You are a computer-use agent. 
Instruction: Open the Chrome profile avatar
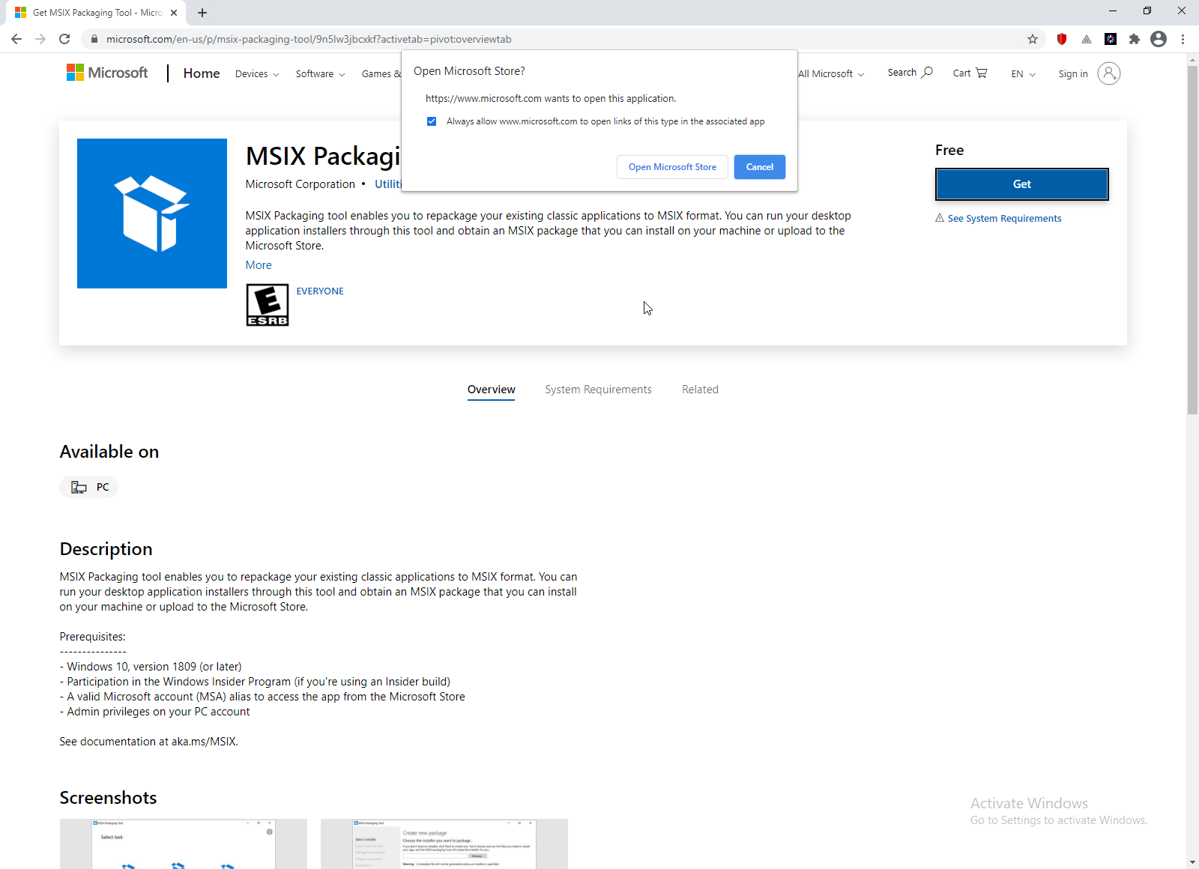[1159, 39]
